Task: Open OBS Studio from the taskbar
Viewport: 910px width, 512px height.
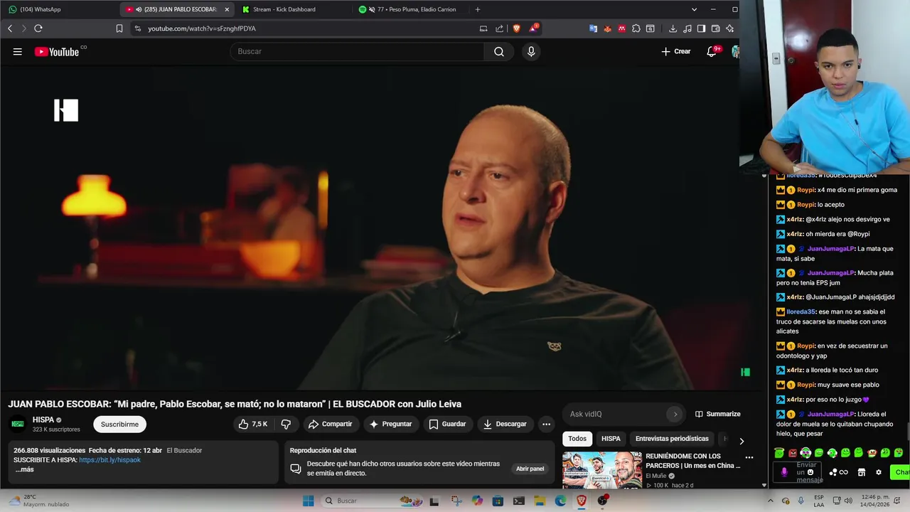Action: coord(603,501)
